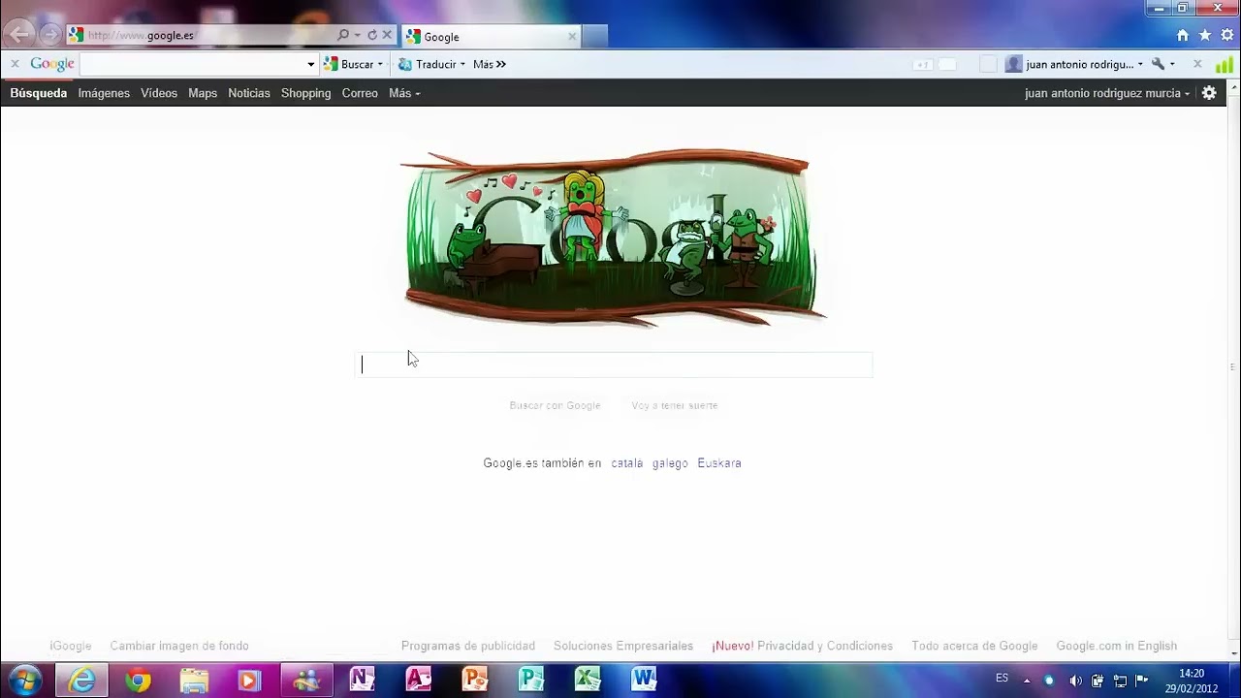1241x698 pixels.
Task: Open a new blank tab
Action: coord(595,36)
